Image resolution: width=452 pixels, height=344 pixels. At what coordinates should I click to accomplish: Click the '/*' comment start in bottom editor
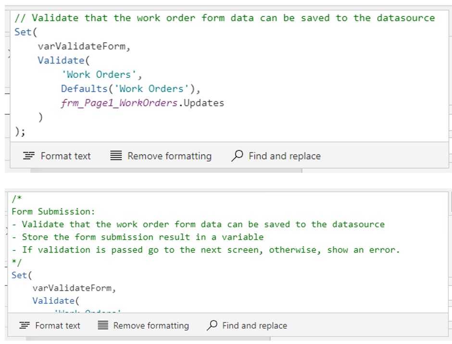pos(17,199)
